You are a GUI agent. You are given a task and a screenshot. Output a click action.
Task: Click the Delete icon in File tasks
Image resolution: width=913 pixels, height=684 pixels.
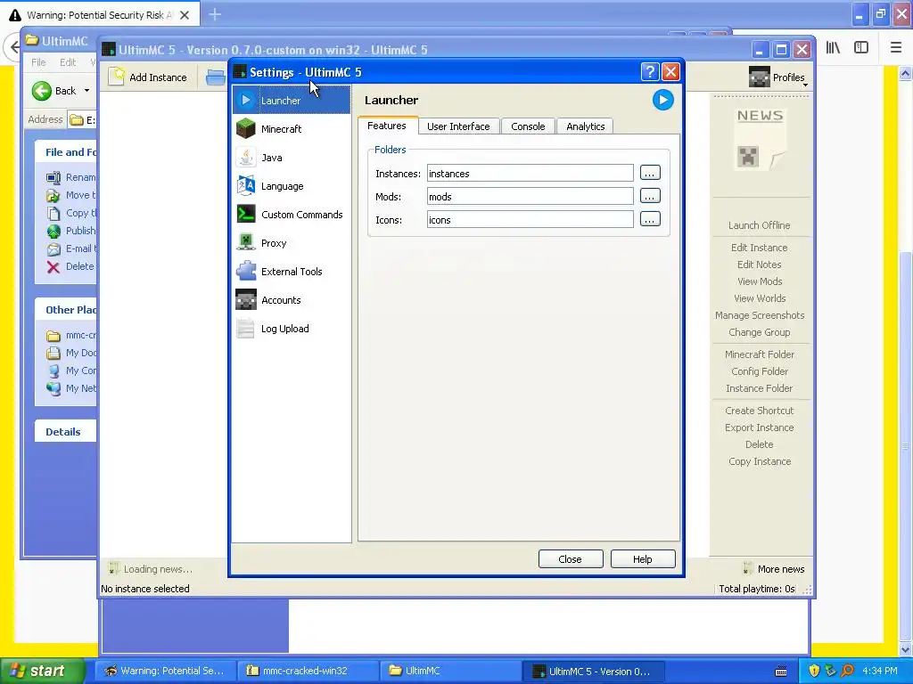(x=53, y=267)
